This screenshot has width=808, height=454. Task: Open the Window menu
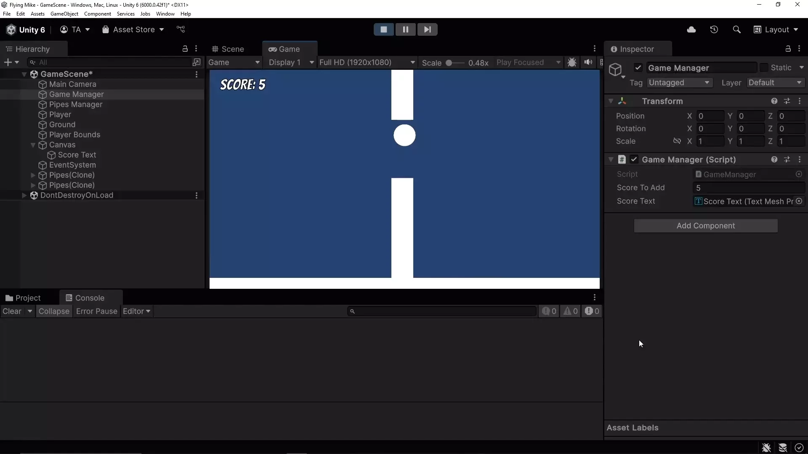(x=165, y=14)
